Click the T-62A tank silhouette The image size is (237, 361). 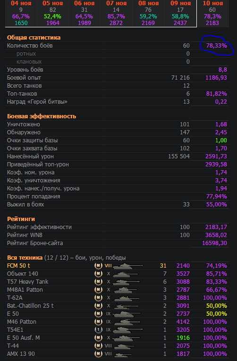127,298
